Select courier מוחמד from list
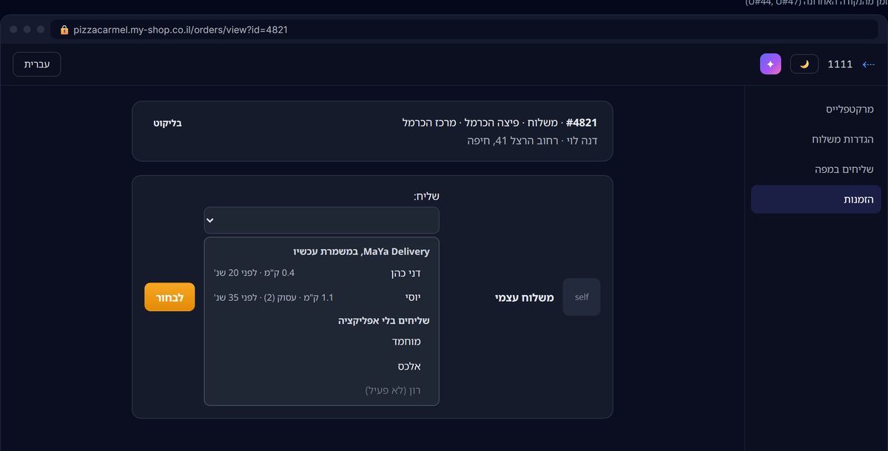 coord(322,342)
